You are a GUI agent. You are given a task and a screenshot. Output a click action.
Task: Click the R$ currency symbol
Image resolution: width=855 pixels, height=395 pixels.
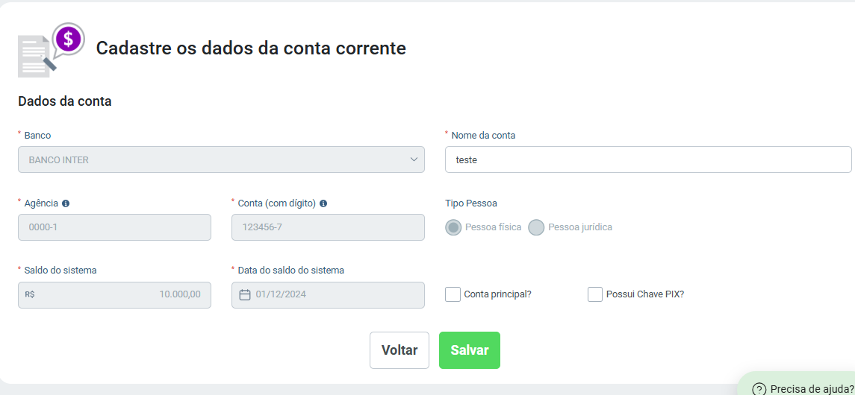tap(30, 295)
